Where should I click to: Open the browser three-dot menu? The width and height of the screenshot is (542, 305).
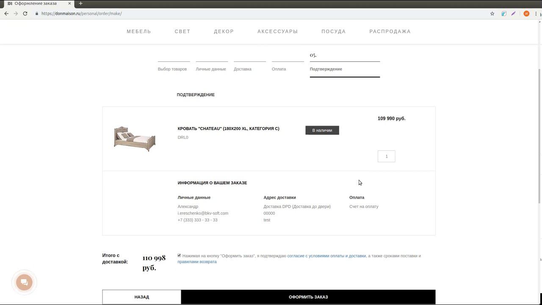536,14
